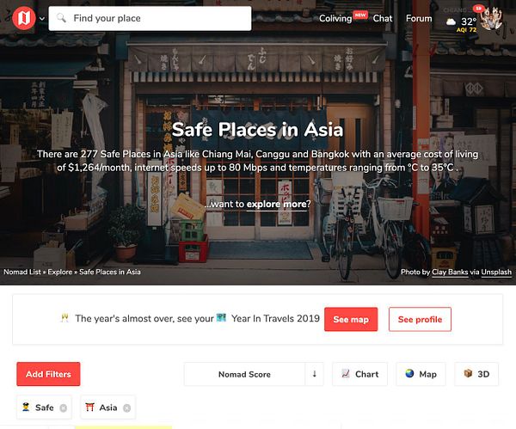Click the cloud weather icon
This screenshot has width=516, height=429.
click(x=451, y=22)
